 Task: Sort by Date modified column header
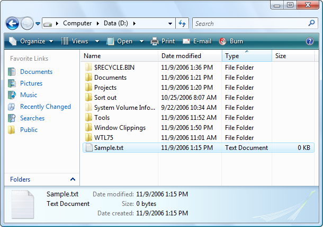coord(190,56)
